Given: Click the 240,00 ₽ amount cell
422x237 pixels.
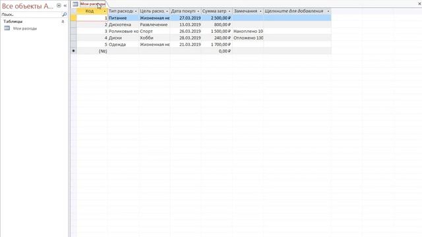Looking at the screenshot, I should coord(217,38).
